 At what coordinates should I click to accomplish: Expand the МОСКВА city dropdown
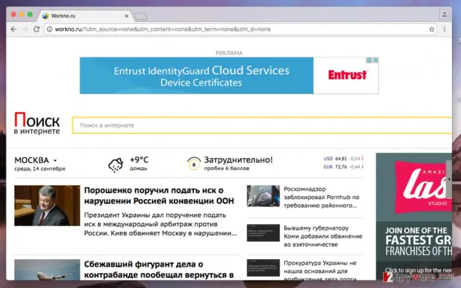coord(55,160)
